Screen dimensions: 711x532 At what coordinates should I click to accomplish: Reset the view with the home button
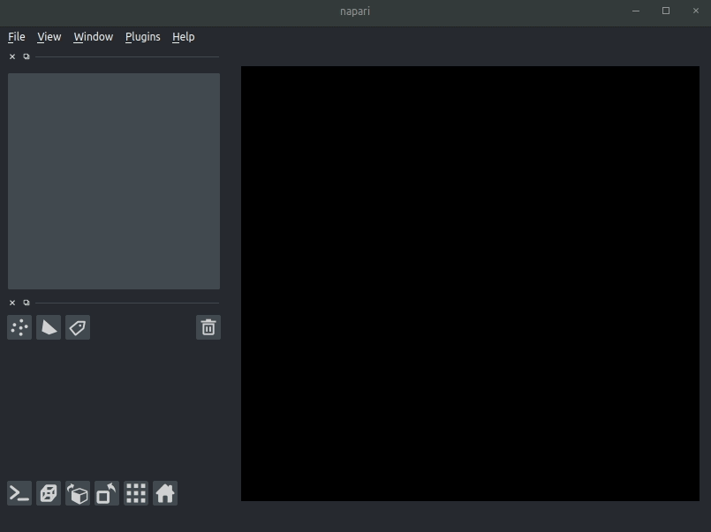(x=165, y=493)
